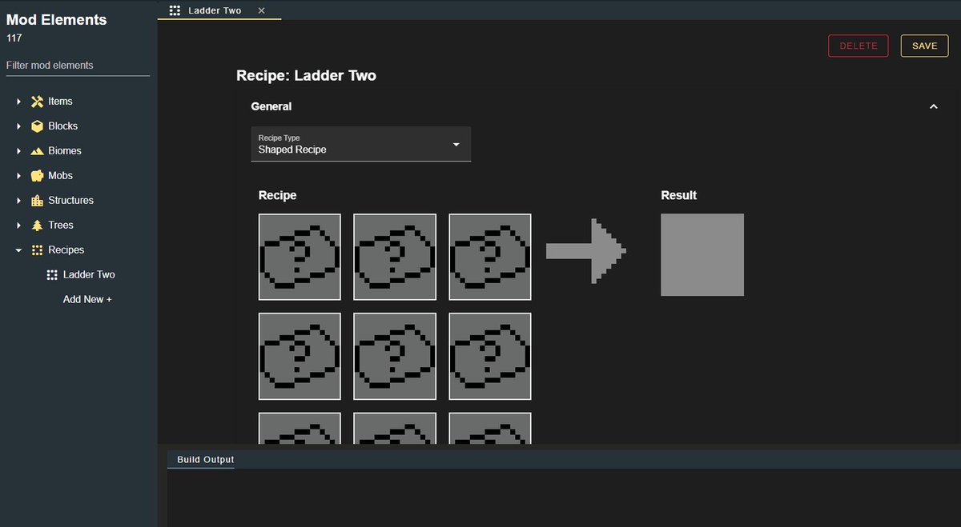Click the Biomes mountain icon
Image resolution: width=961 pixels, height=527 pixels.
click(37, 151)
